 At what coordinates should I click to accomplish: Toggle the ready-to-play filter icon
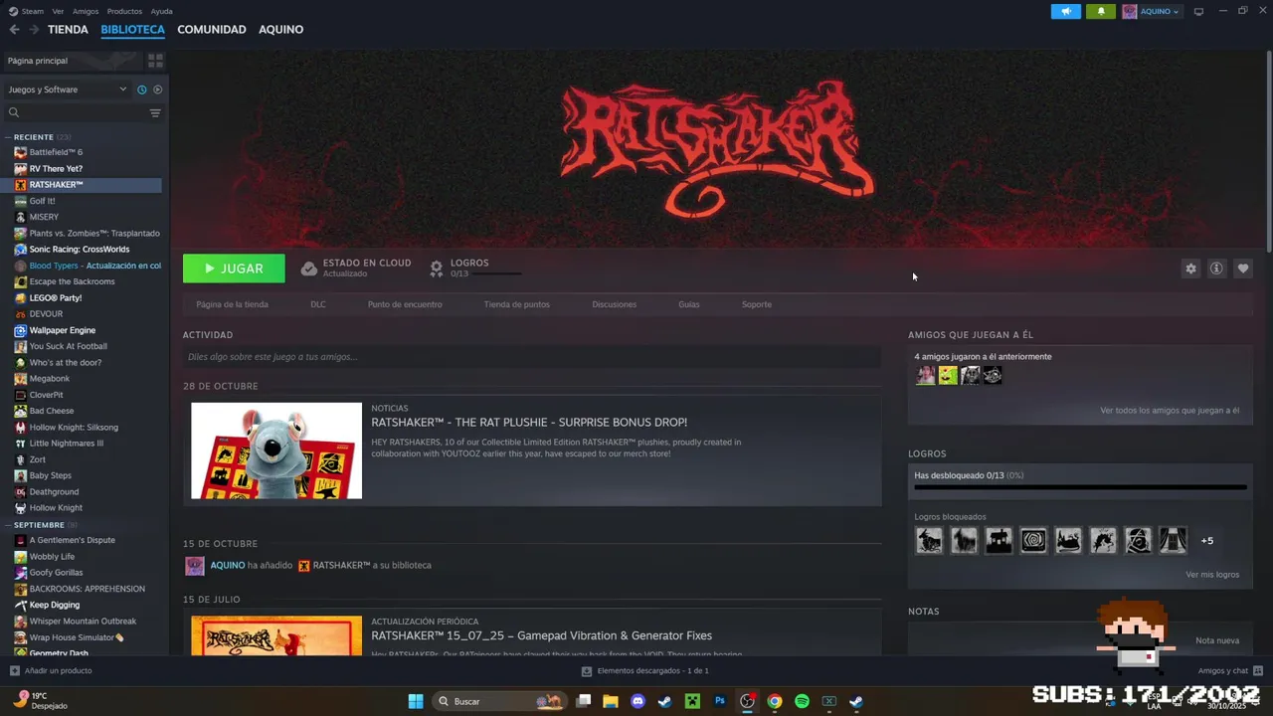click(157, 89)
